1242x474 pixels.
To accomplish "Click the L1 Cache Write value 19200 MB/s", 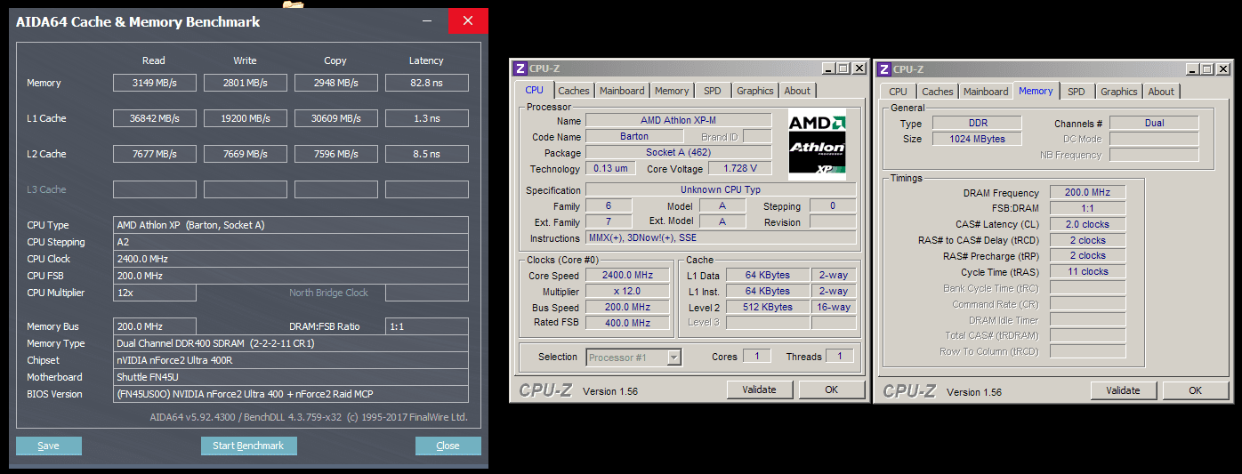I will tap(246, 118).
